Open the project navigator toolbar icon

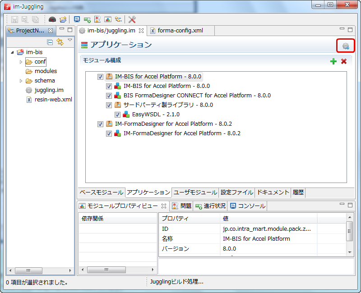(118, 19)
